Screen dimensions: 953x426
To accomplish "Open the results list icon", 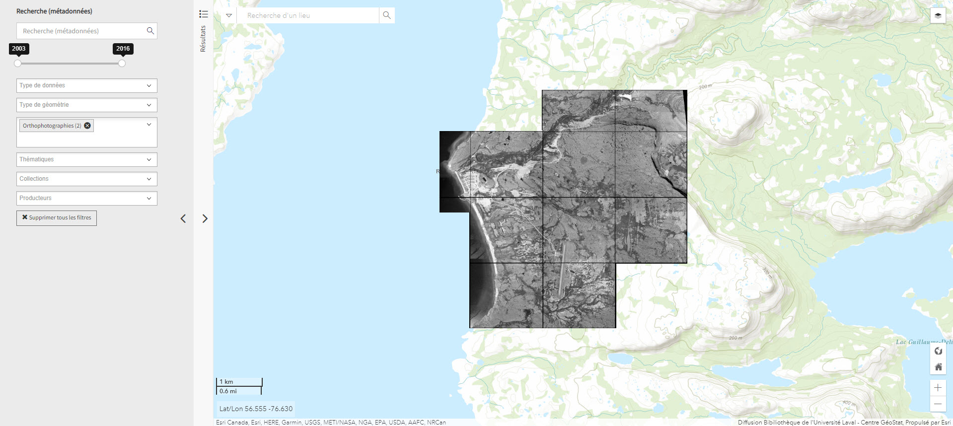I will tap(204, 14).
